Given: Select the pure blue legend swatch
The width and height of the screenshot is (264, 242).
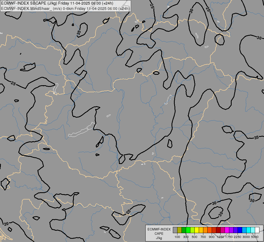Looking at the screenshot, I should pos(240,230).
